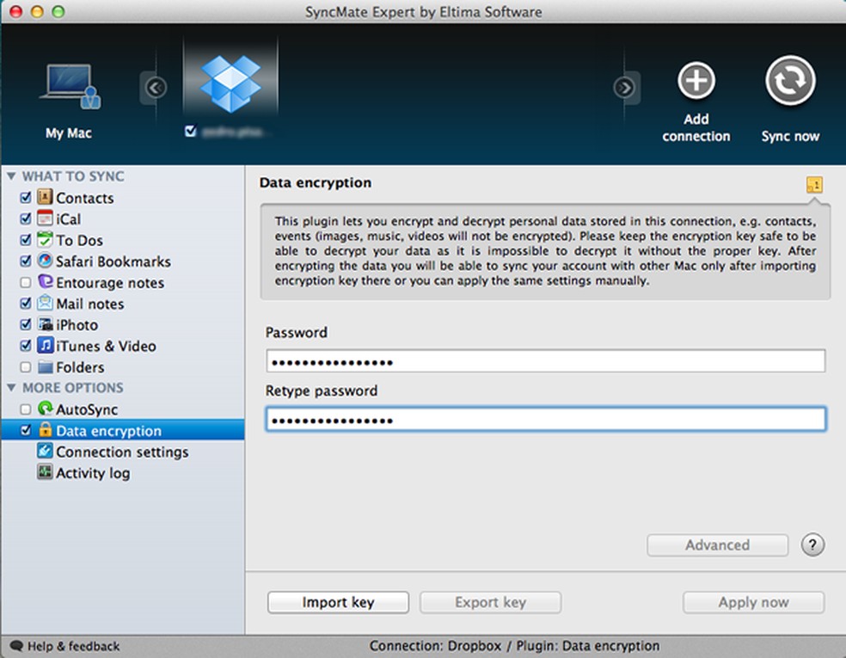Enable the AutoSync checkbox
This screenshot has height=658, width=846.
[25, 409]
